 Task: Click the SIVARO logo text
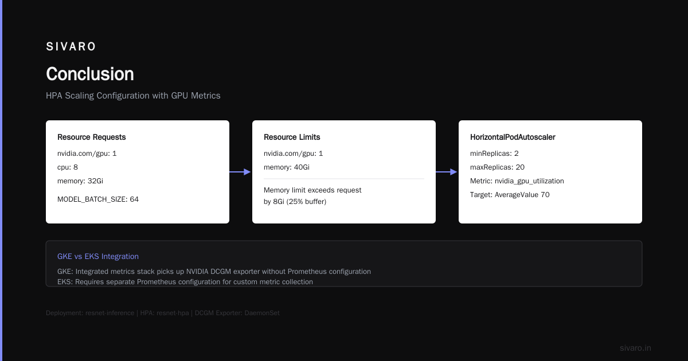coord(71,47)
